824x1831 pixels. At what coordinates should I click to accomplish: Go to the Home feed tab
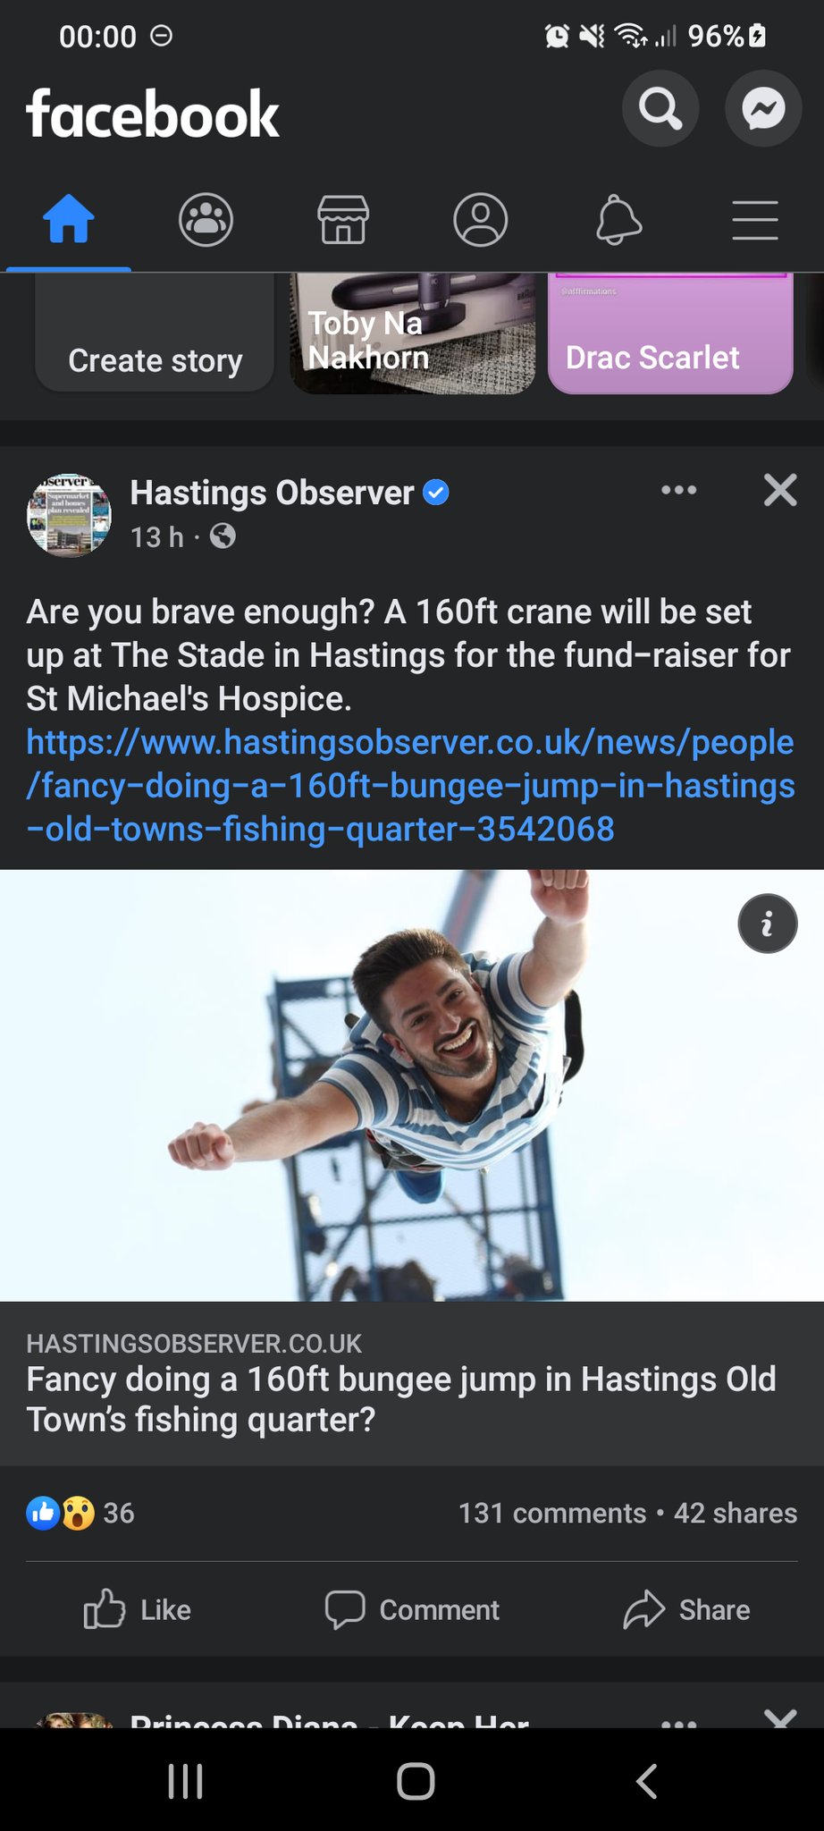coord(69,220)
